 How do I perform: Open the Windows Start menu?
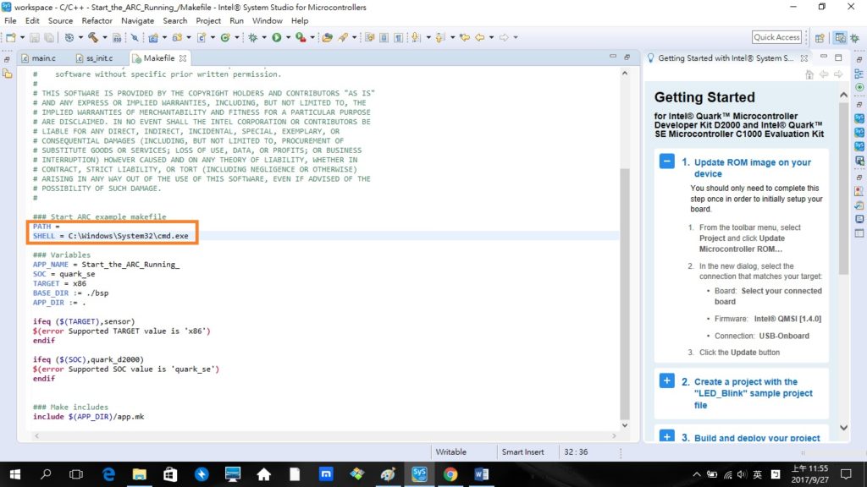[15, 474]
